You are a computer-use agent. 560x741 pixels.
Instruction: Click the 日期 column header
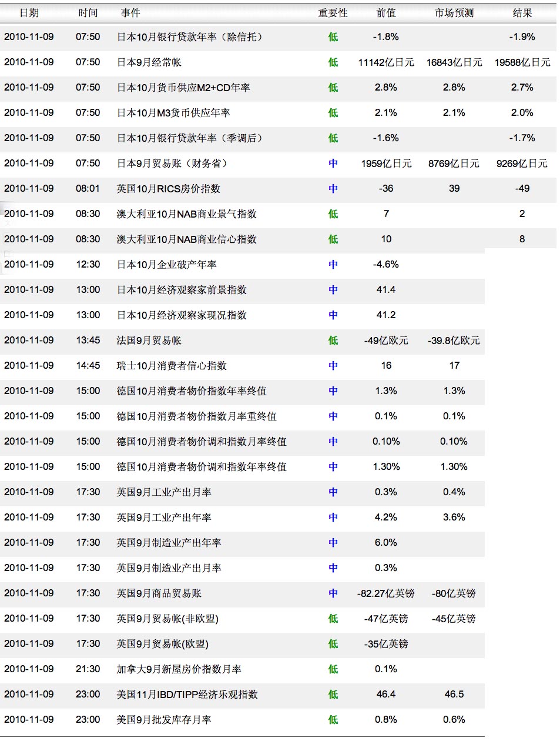pos(29,13)
